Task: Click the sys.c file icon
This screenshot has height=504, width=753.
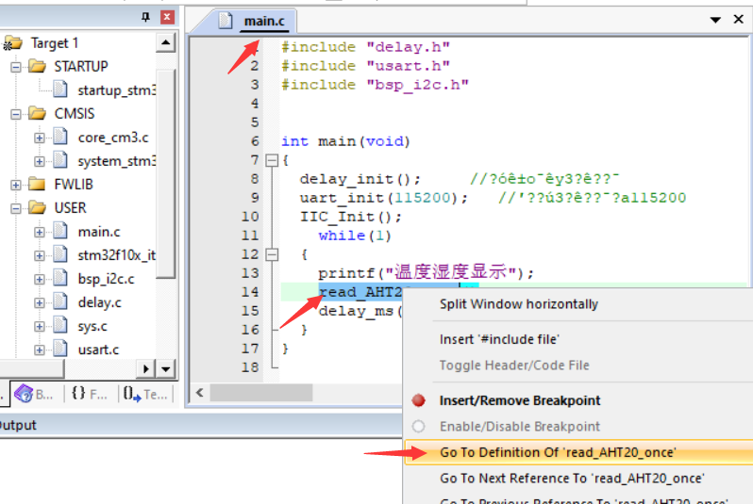Action: click(x=60, y=325)
